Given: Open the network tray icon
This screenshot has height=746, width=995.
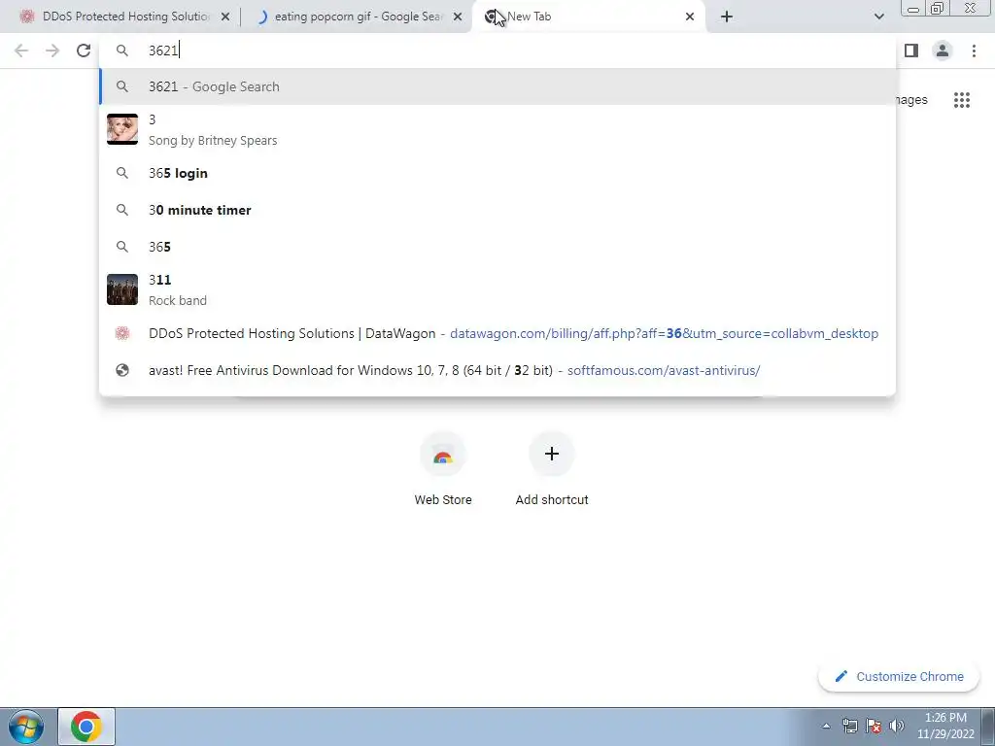Looking at the screenshot, I should [849, 726].
